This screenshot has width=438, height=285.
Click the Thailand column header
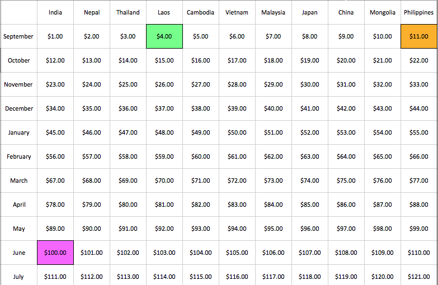[x=128, y=12]
